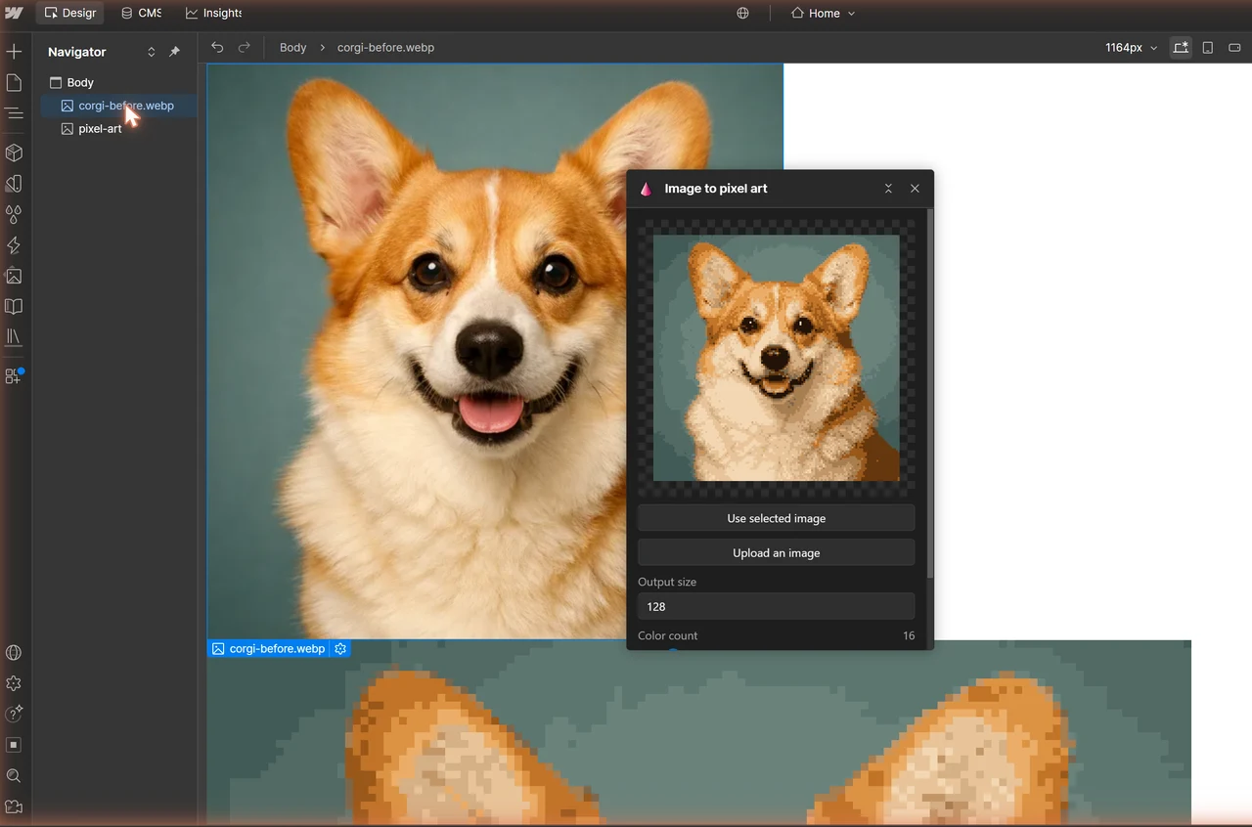The height and width of the screenshot is (827, 1252).
Task: Switch to the tablet breakpoint icon
Action: click(1208, 47)
